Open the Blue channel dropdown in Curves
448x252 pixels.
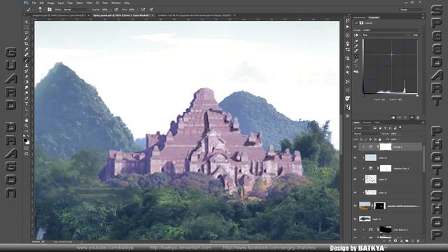point(386,35)
